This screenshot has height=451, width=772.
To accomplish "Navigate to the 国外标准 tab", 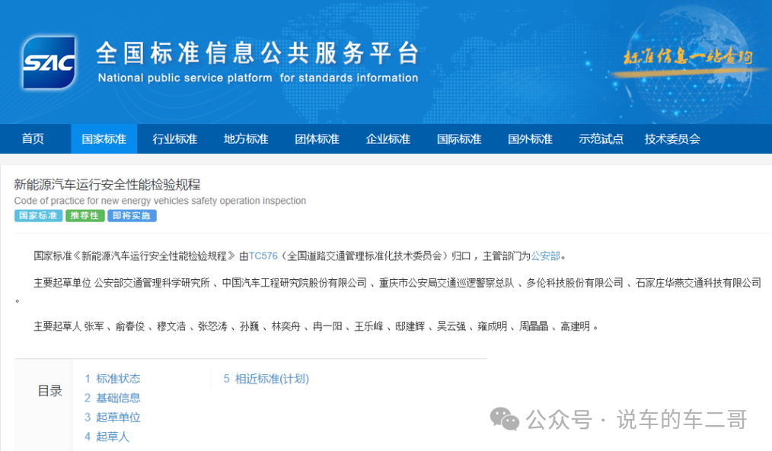I will pyautogui.click(x=530, y=139).
